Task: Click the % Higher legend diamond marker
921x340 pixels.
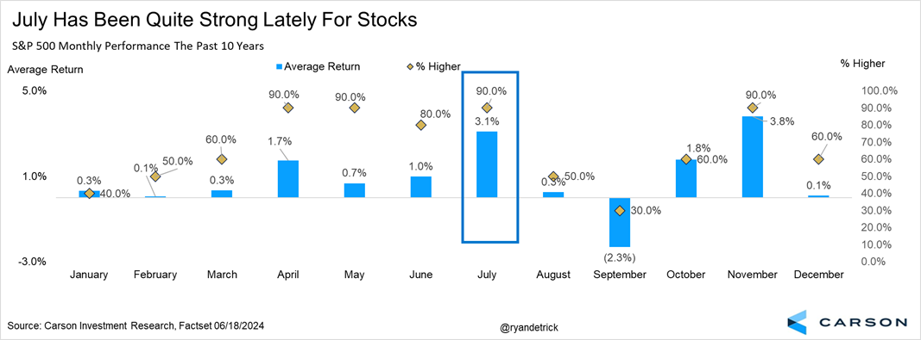Action: [x=410, y=66]
